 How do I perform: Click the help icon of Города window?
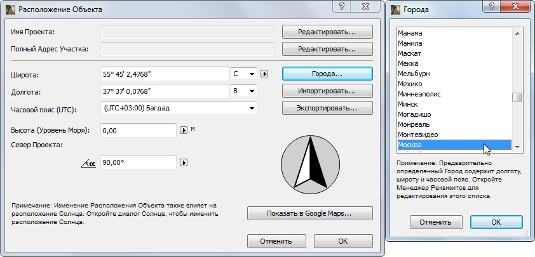point(492,7)
